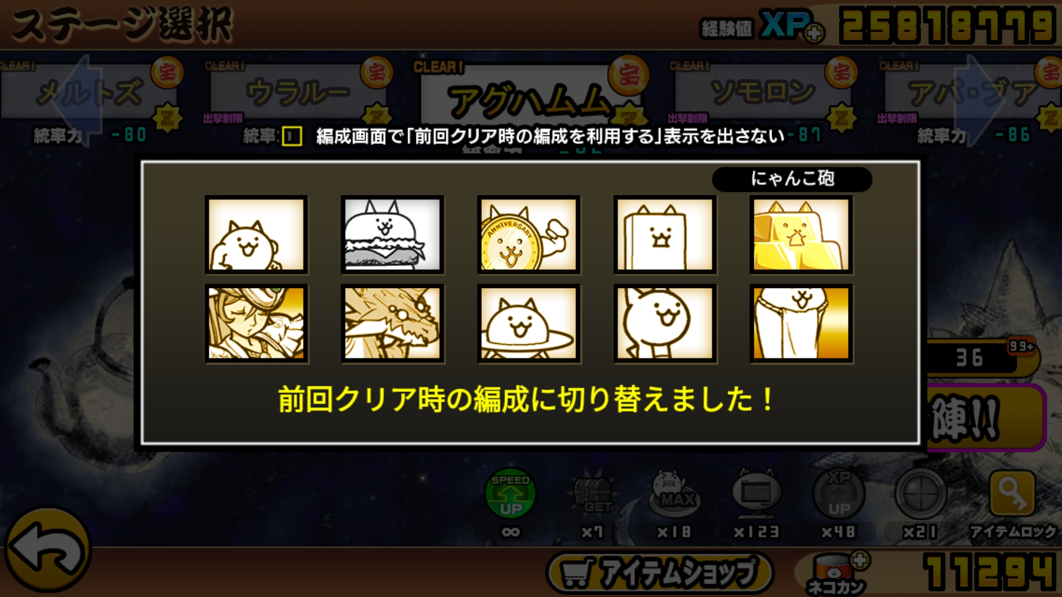Toggle the Speed Up item
Image resolution: width=1062 pixels, height=597 pixels.
tap(511, 494)
